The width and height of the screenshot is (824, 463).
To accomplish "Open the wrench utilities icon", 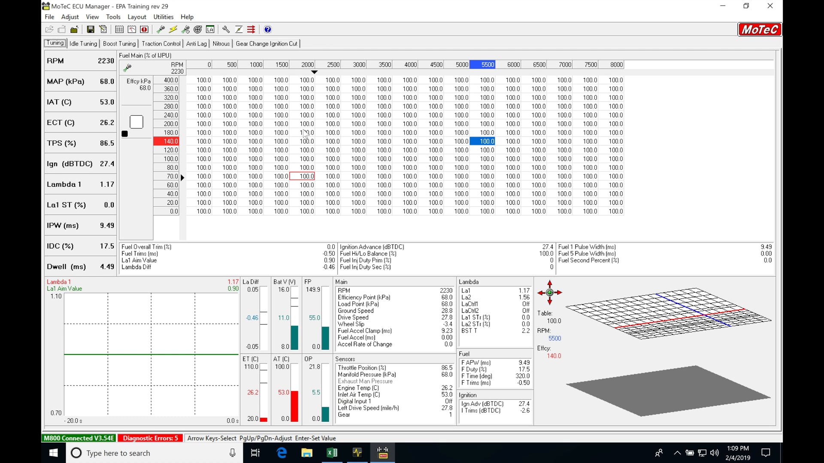I will [226, 29].
